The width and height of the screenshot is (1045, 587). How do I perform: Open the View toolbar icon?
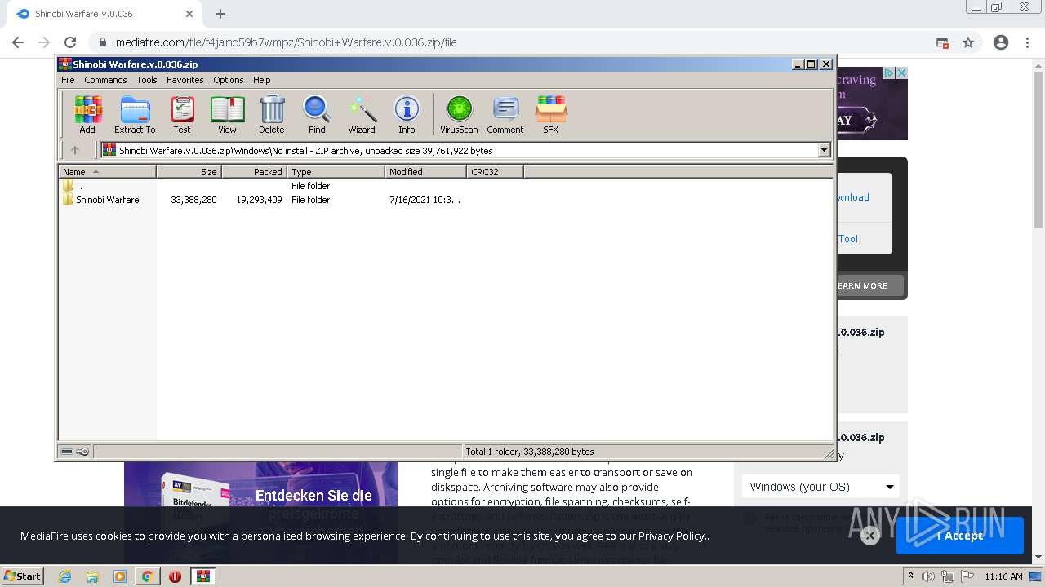pyautogui.click(x=227, y=114)
